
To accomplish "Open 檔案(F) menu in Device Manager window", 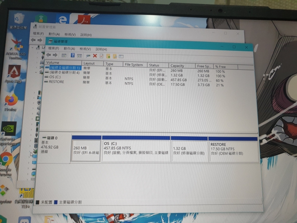I will tap(38, 33).
